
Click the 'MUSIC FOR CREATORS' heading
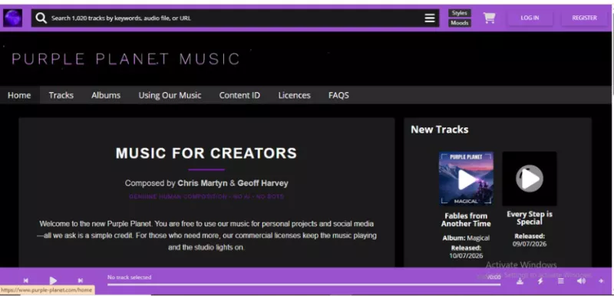206,153
